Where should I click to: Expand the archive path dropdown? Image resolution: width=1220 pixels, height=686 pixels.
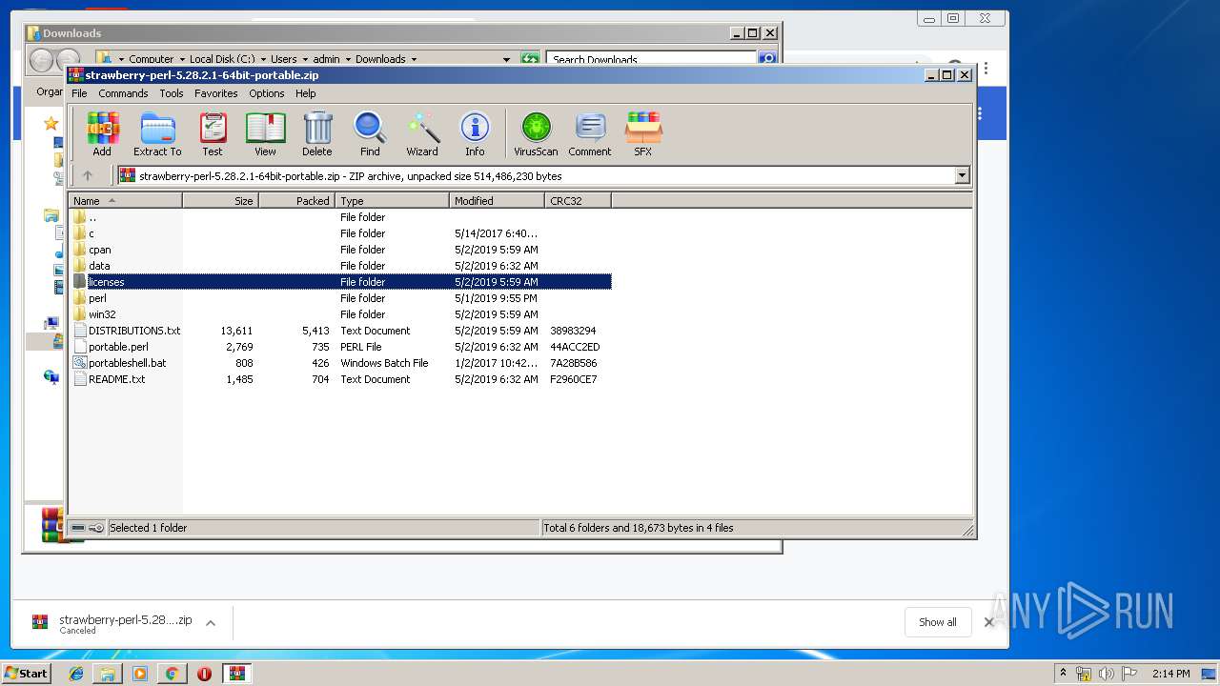pyautogui.click(x=962, y=175)
